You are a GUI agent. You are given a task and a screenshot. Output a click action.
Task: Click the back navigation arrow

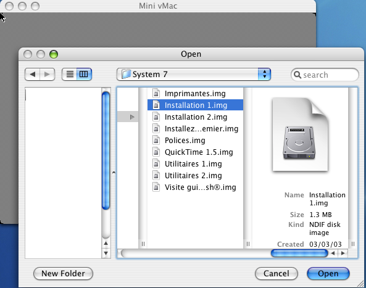pos(32,74)
